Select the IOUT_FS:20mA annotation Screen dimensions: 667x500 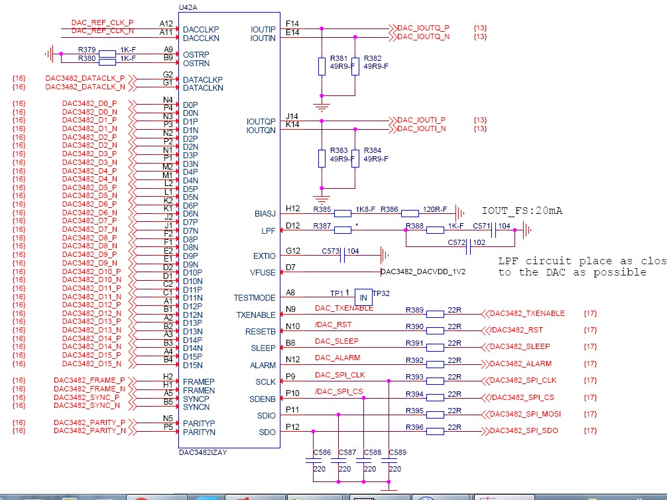522,211
